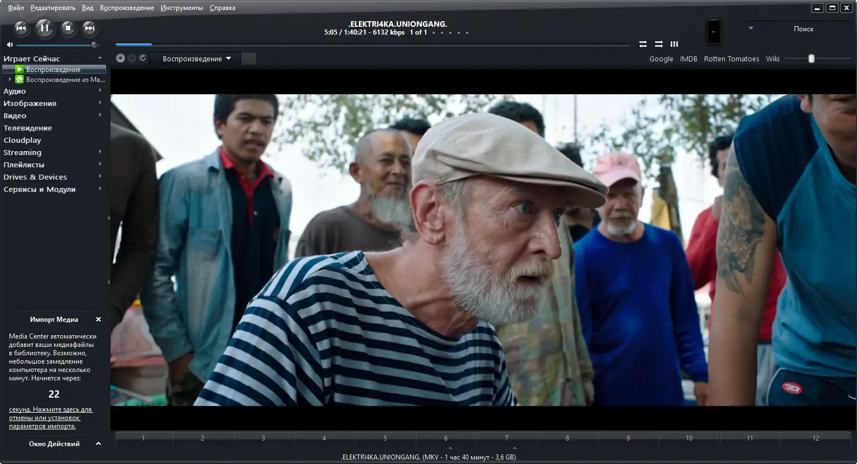Toggle repeat playback mode
The image size is (857, 464).
[643, 44]
